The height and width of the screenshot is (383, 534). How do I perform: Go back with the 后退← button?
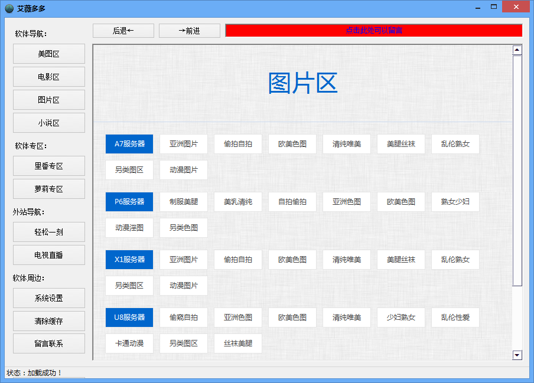(123, 31)
